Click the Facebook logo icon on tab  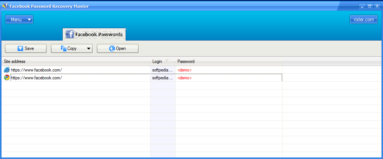(x=70, y=34)
